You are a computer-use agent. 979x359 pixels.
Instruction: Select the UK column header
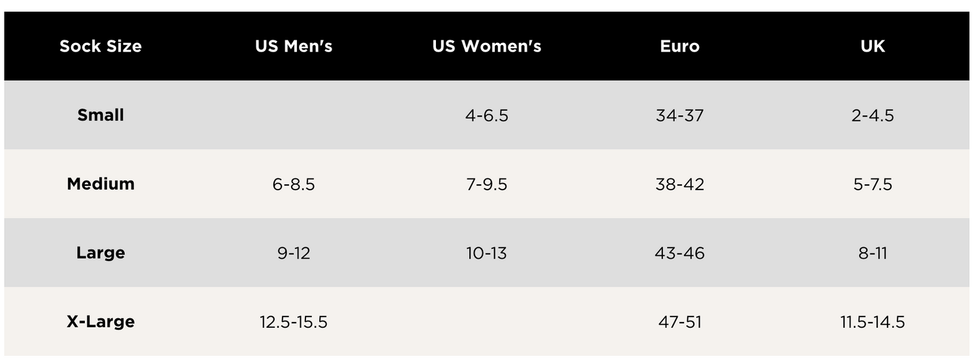[873, 46]
